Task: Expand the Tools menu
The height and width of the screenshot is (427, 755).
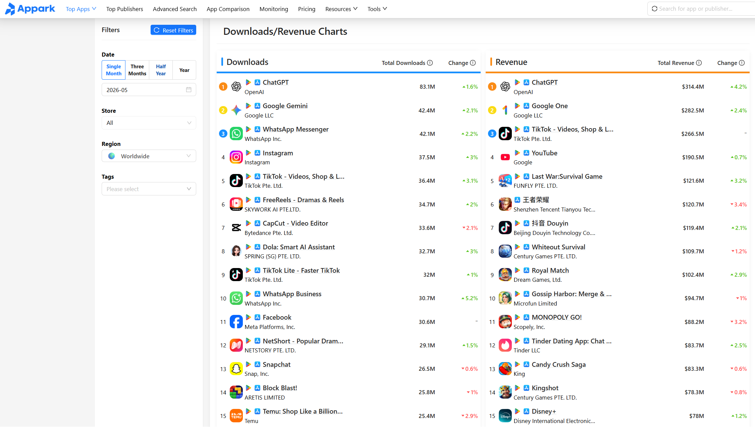Action: (x=377, y=9)
